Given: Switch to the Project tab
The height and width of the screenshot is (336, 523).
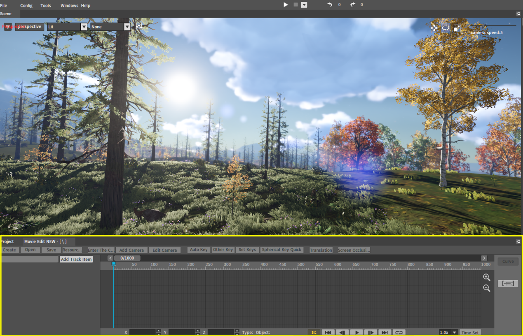Looking at the screenshot, I should click(7, 241).
